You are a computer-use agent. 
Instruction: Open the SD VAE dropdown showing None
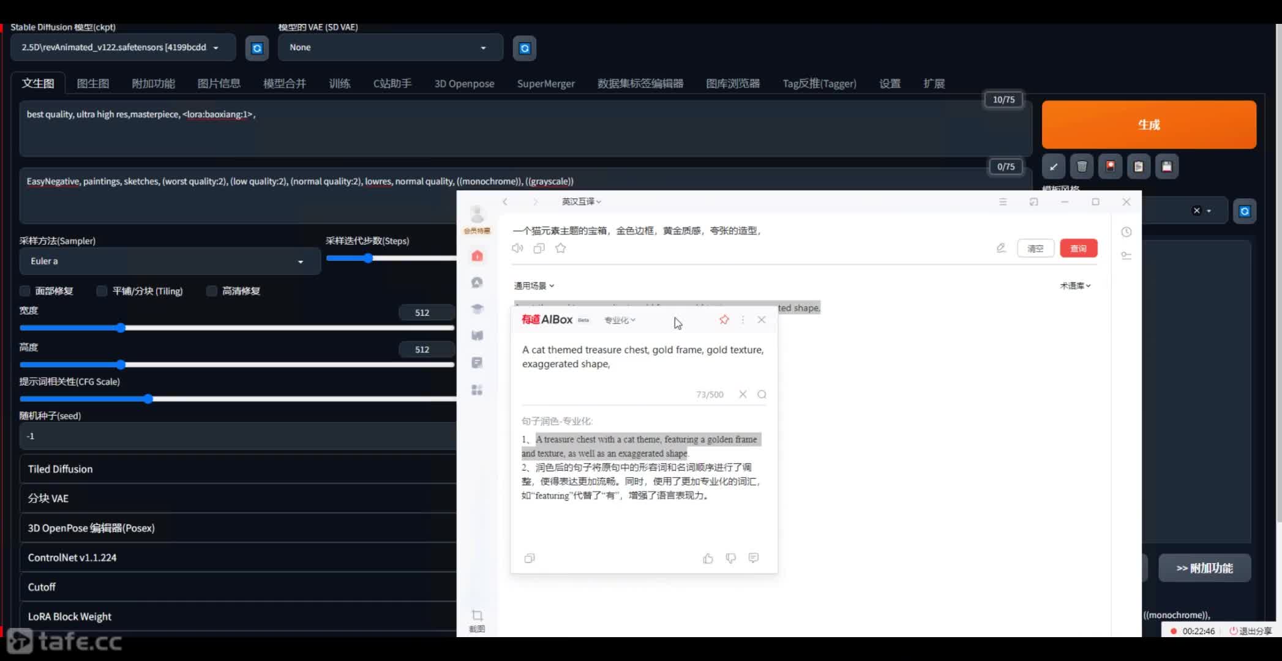pos(391,48)
